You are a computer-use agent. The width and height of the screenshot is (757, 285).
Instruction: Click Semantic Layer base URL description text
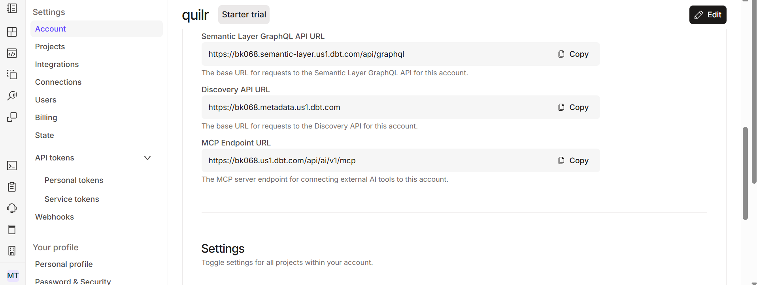(335, 73)
